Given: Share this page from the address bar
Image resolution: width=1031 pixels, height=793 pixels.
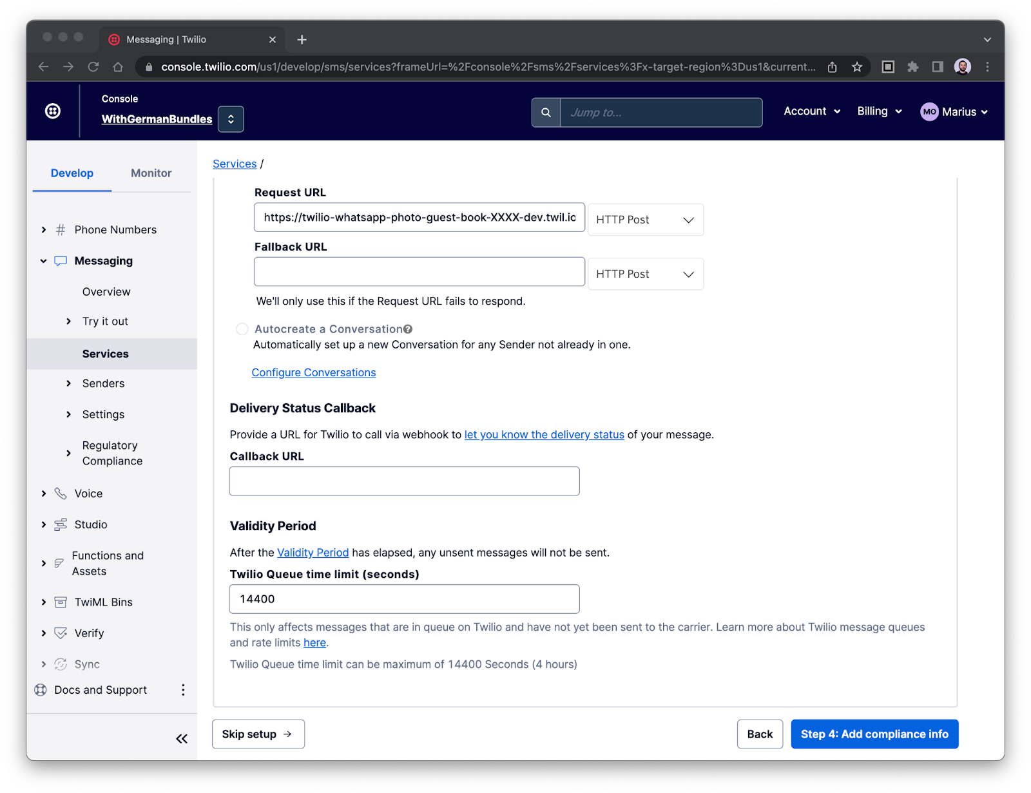Looking at the screenshot, I should tap(833, 67).
